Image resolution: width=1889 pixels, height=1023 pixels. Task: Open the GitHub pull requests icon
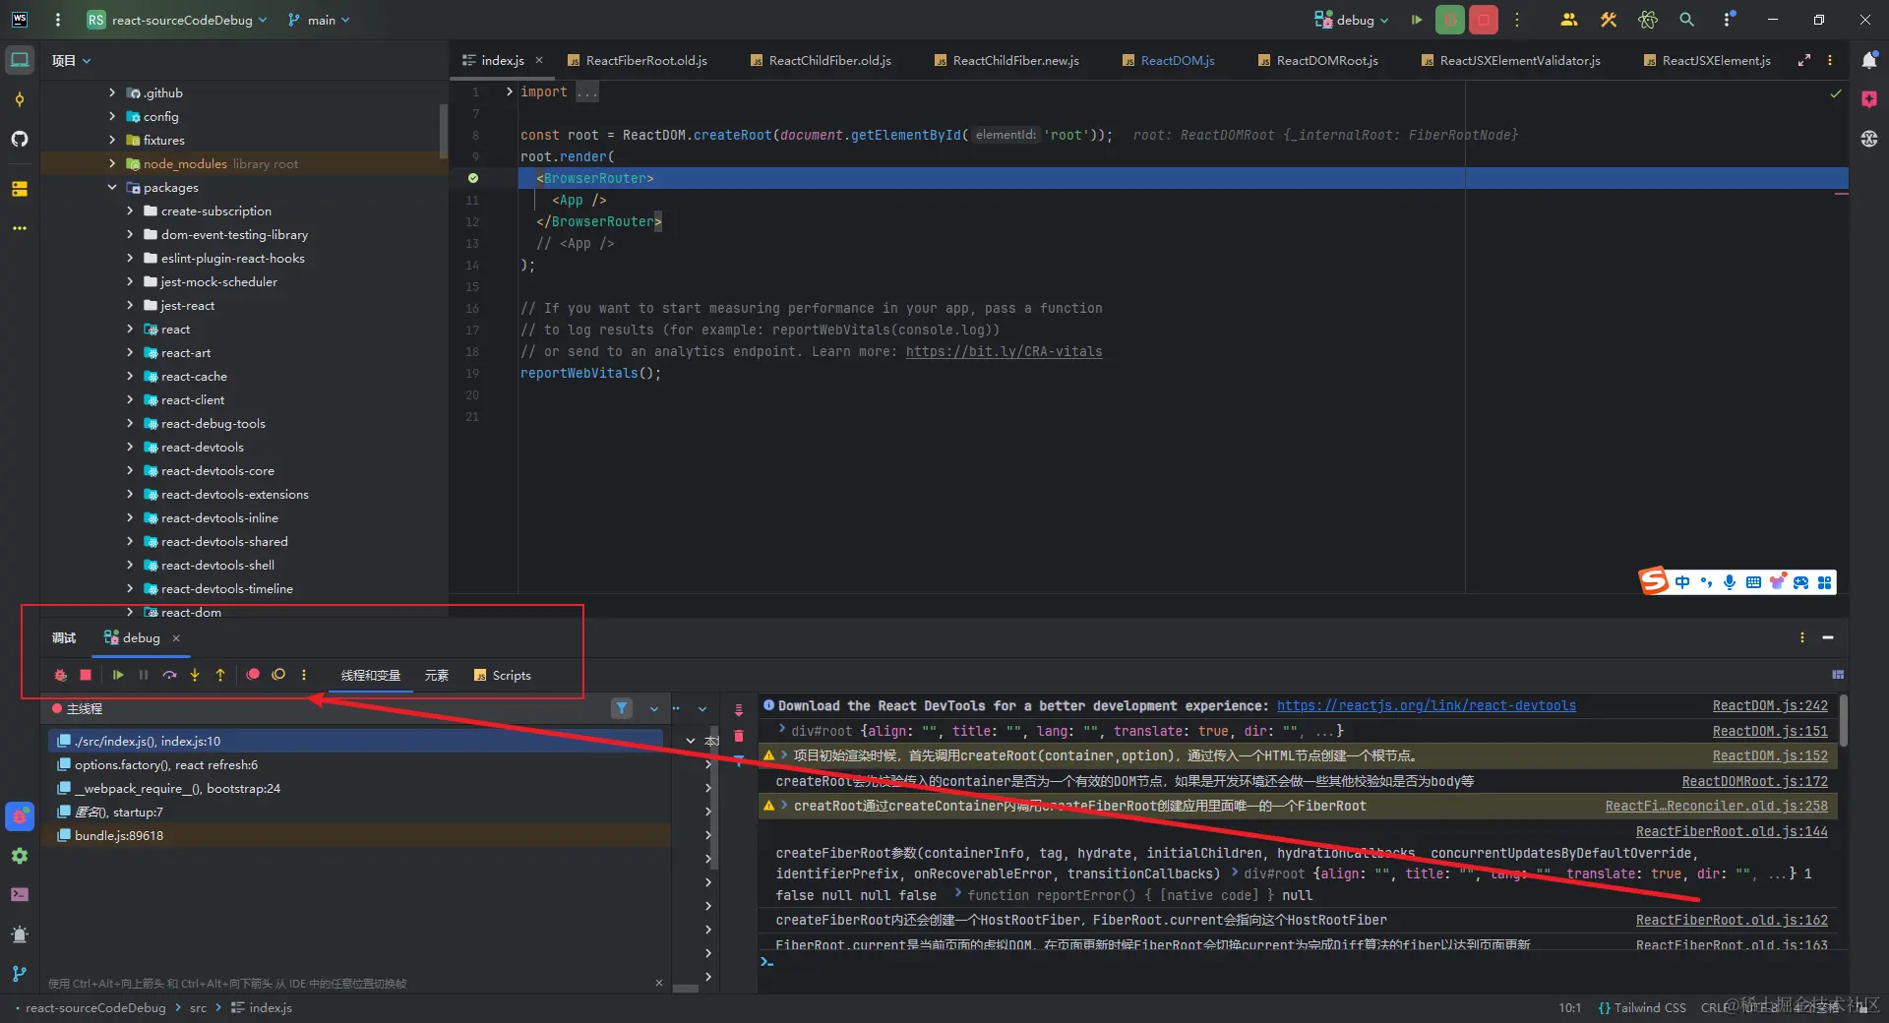[x=20, y=139]
